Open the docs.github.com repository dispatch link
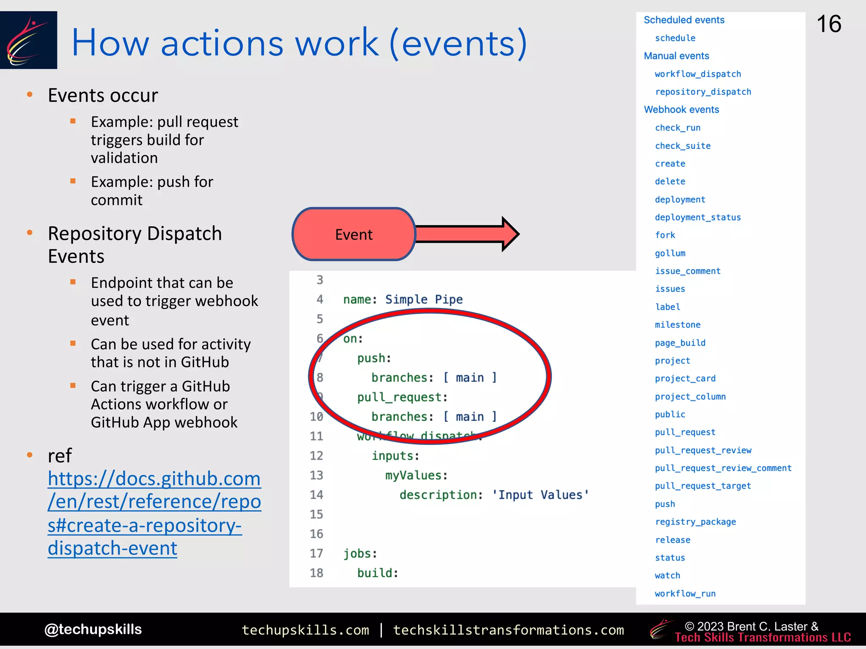866x649 pixels. (154, 513)
